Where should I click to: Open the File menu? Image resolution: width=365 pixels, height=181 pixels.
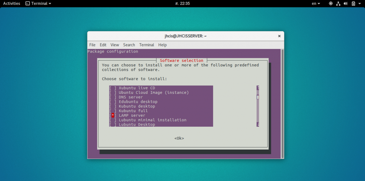(x=92, y=45)
